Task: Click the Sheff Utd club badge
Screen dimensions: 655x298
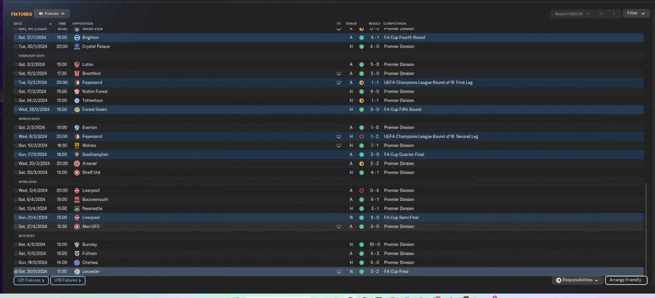Action: pyautogui.click(x=77, y=172)
